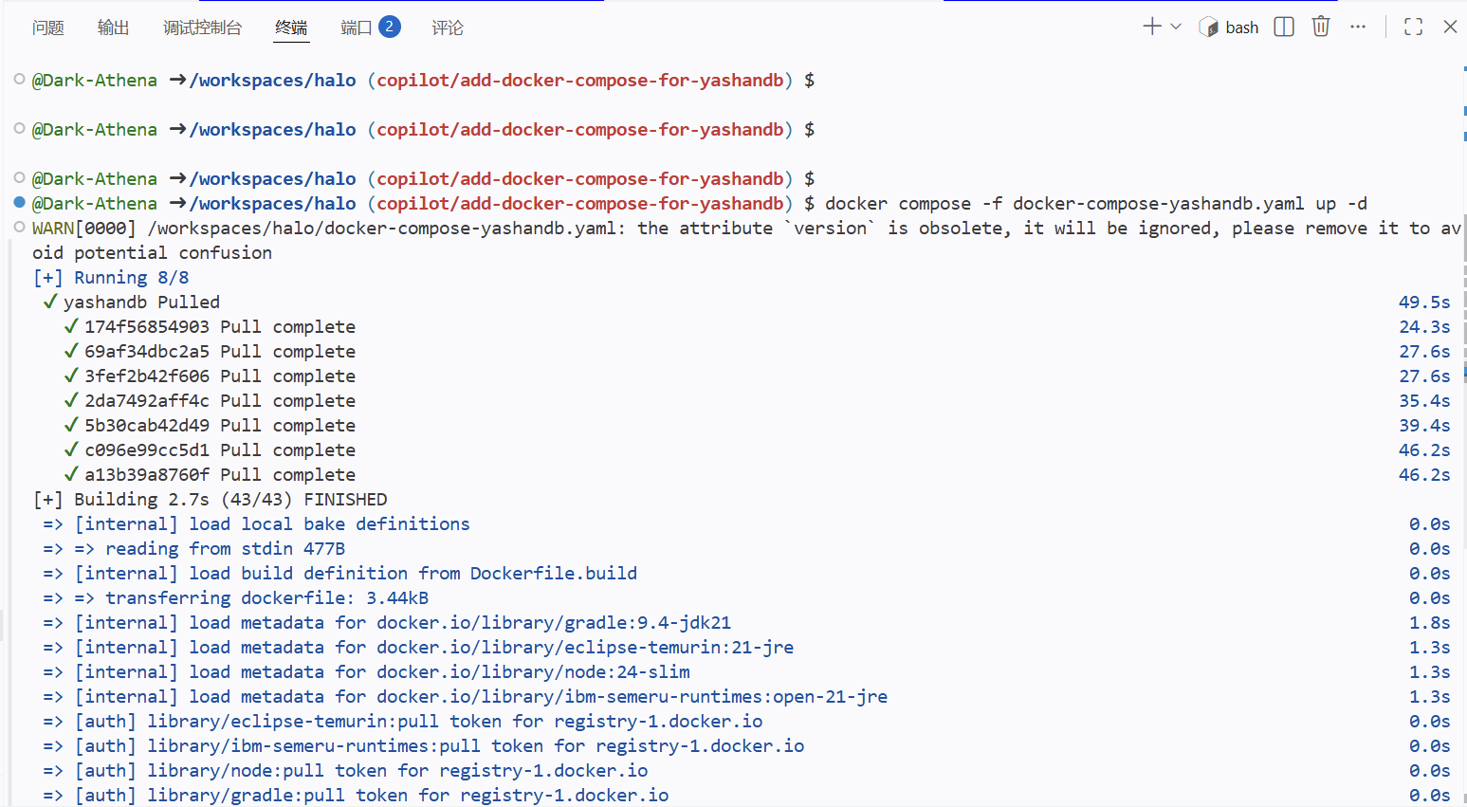
Task: Click blue command decoration dot beside docker compose
Action: pyautogui.click(x=19, y=202)
